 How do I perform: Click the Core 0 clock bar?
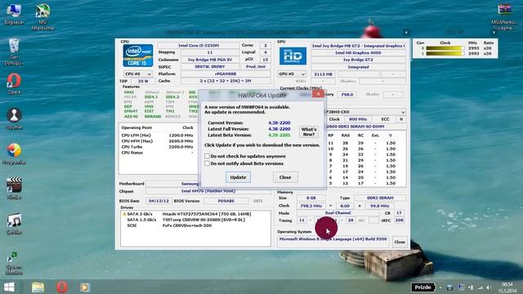445,48
